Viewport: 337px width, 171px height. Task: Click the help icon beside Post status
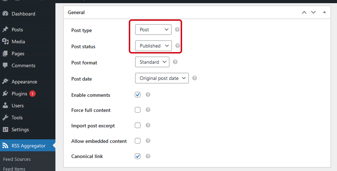[x=177, y=46]
